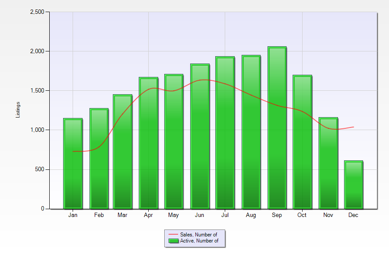Select the "0" y-axis value
Image resolution: width=389 pixels, height=255 pixels.
tap(43, 209)
